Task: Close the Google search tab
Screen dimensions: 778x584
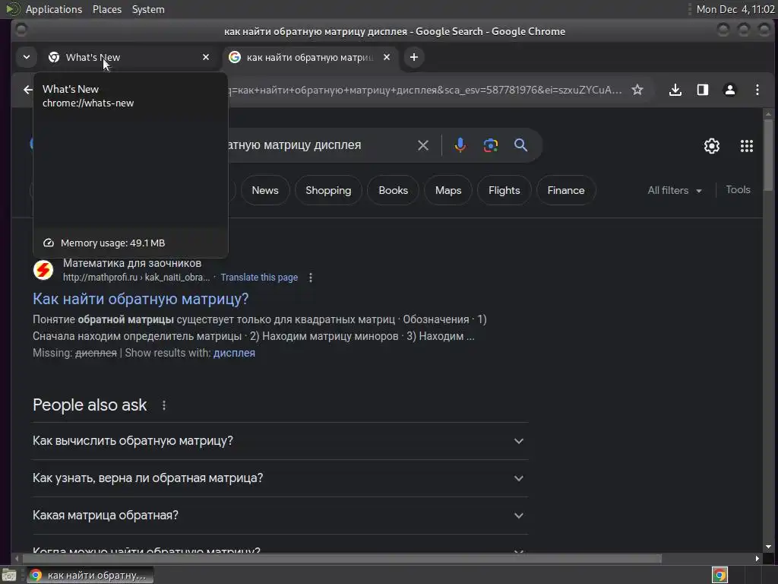Action: tap(387, 57)
